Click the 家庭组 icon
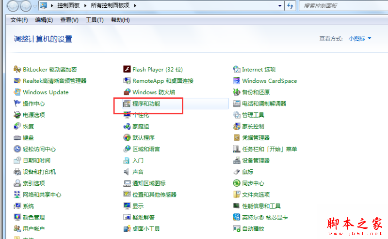Screen dimensions: 388x239 pyautogui.click(x=127, y=126)
